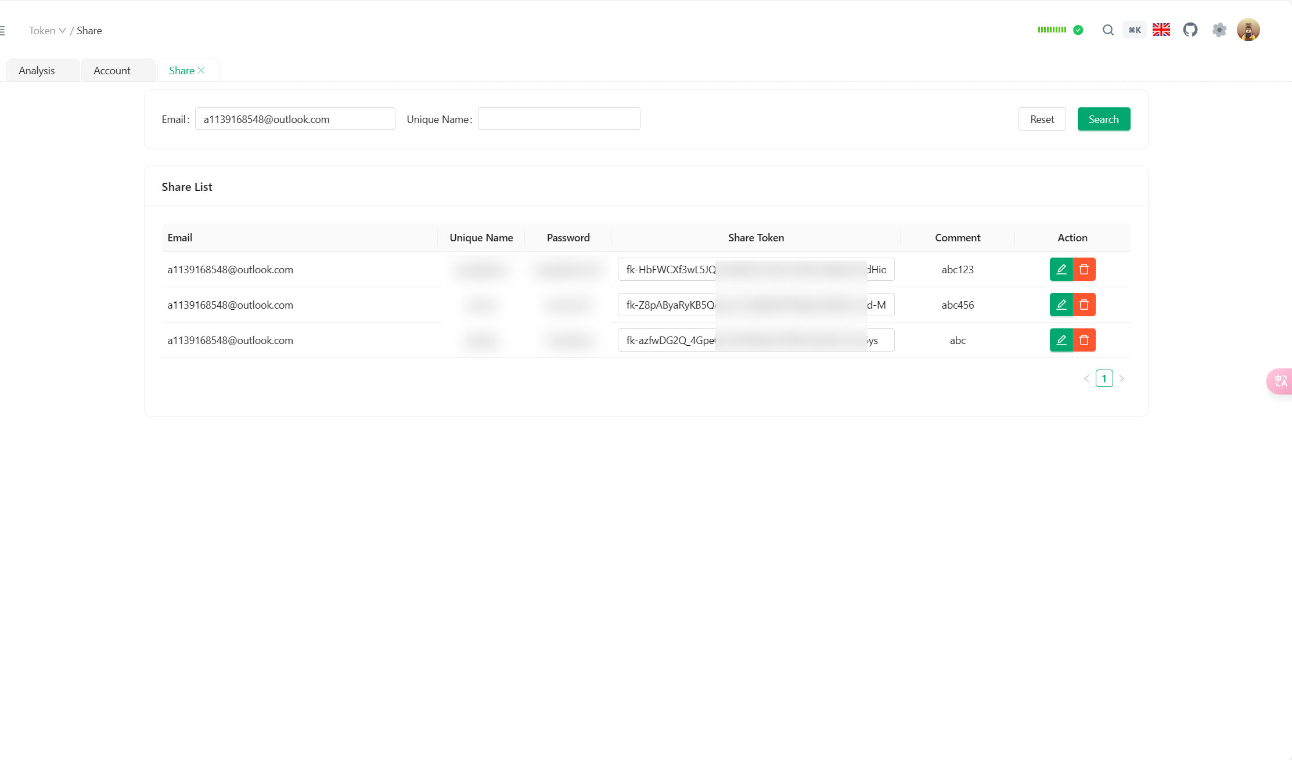Go to next page arrow

click(x=1122, y=378)
